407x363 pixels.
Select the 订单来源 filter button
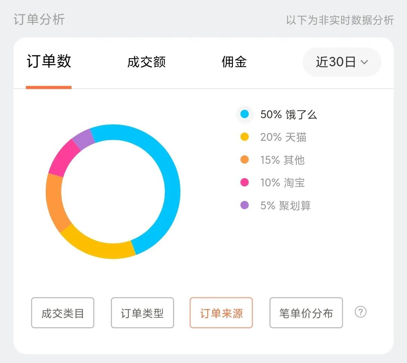point(221,313)
